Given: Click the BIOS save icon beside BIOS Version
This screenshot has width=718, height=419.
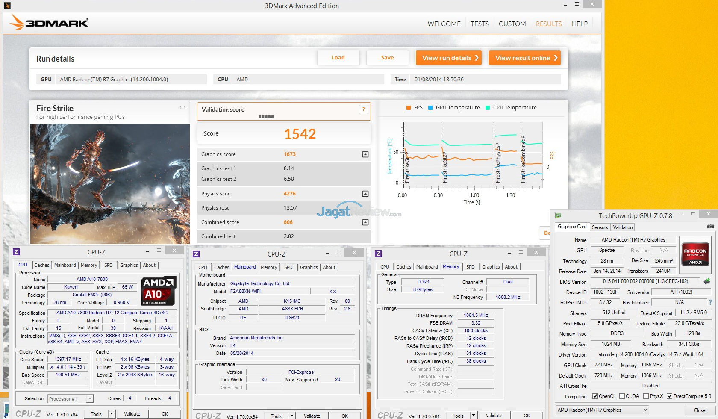Looking at the screenshot, I should [707, 281].
